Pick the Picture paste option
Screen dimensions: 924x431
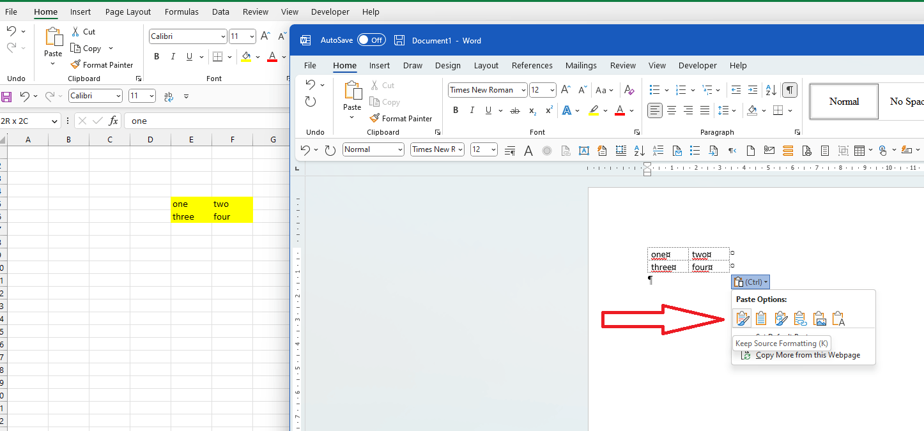(820, 318)
